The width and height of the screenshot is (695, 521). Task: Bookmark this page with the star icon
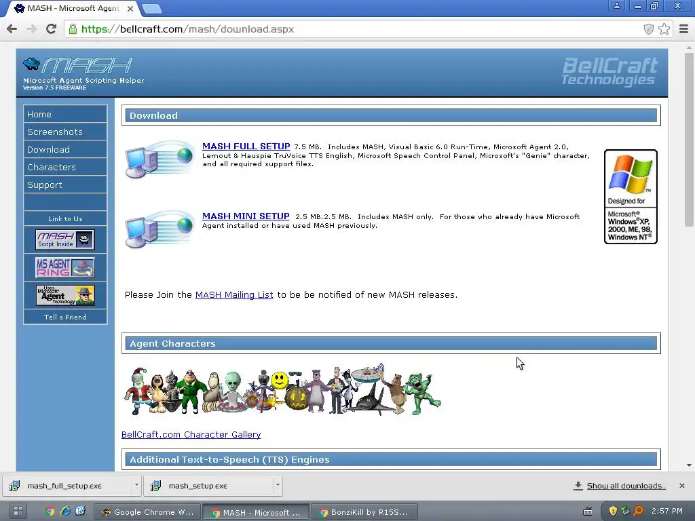pos(664,29)
